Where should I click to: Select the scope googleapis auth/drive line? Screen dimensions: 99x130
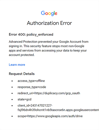[50, 116]
